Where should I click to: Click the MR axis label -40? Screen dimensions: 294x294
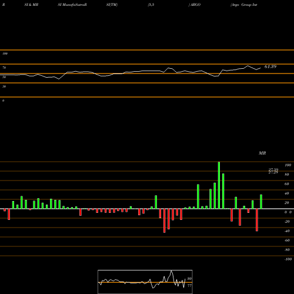coord(287,231)
